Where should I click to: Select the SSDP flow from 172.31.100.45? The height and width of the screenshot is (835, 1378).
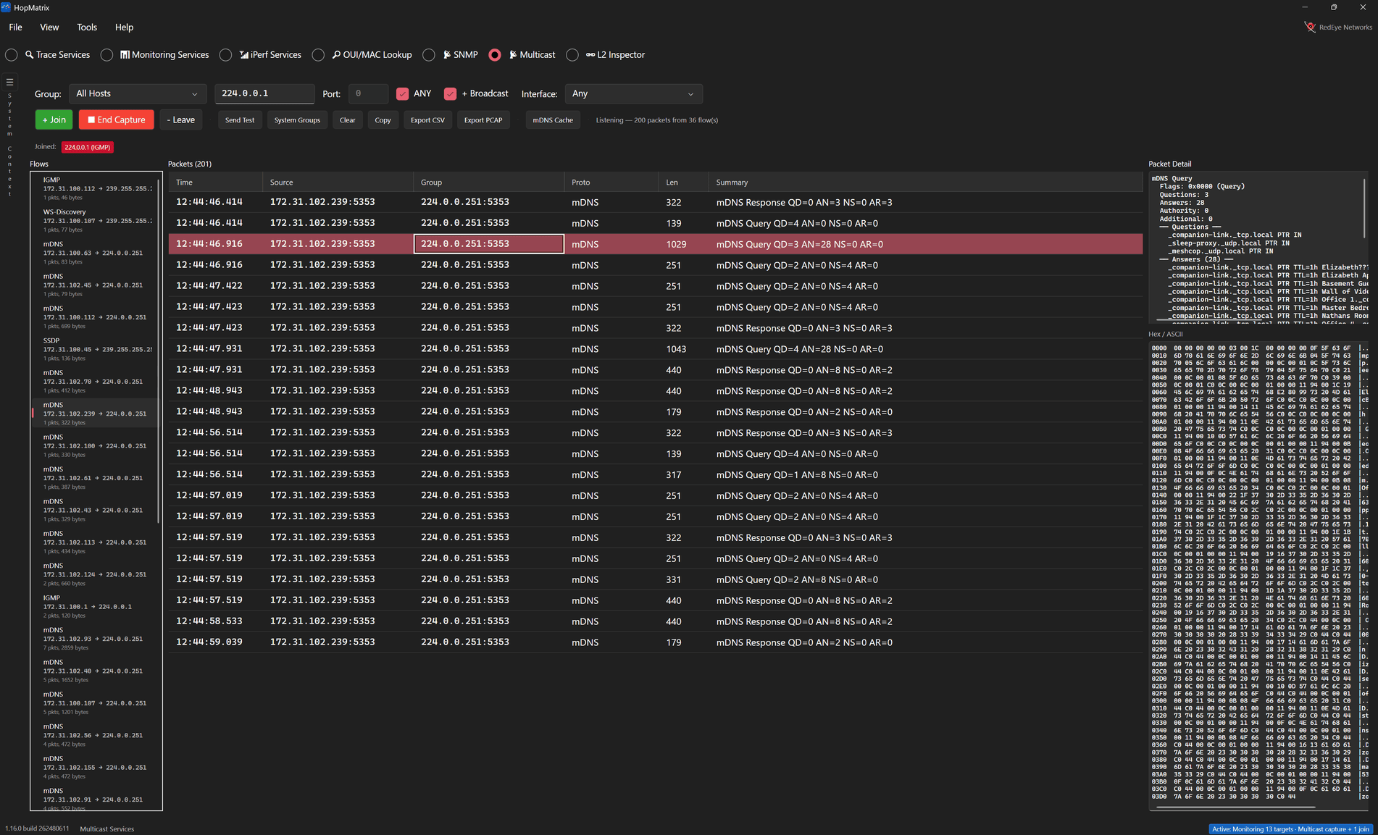tap(94, 349)
